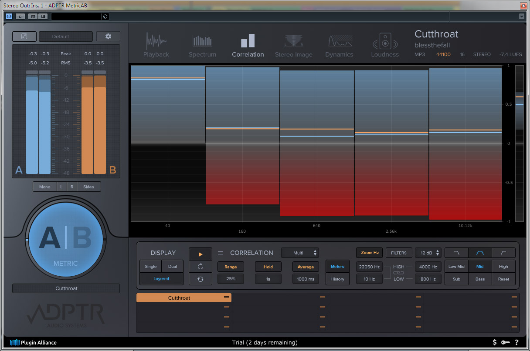This screenshot has height=351, width=530.
Task: Click the 1s hold time value
Action: (x=268, y=279)
